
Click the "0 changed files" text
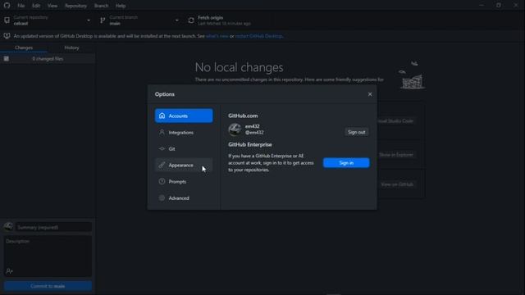pos(48,59)
